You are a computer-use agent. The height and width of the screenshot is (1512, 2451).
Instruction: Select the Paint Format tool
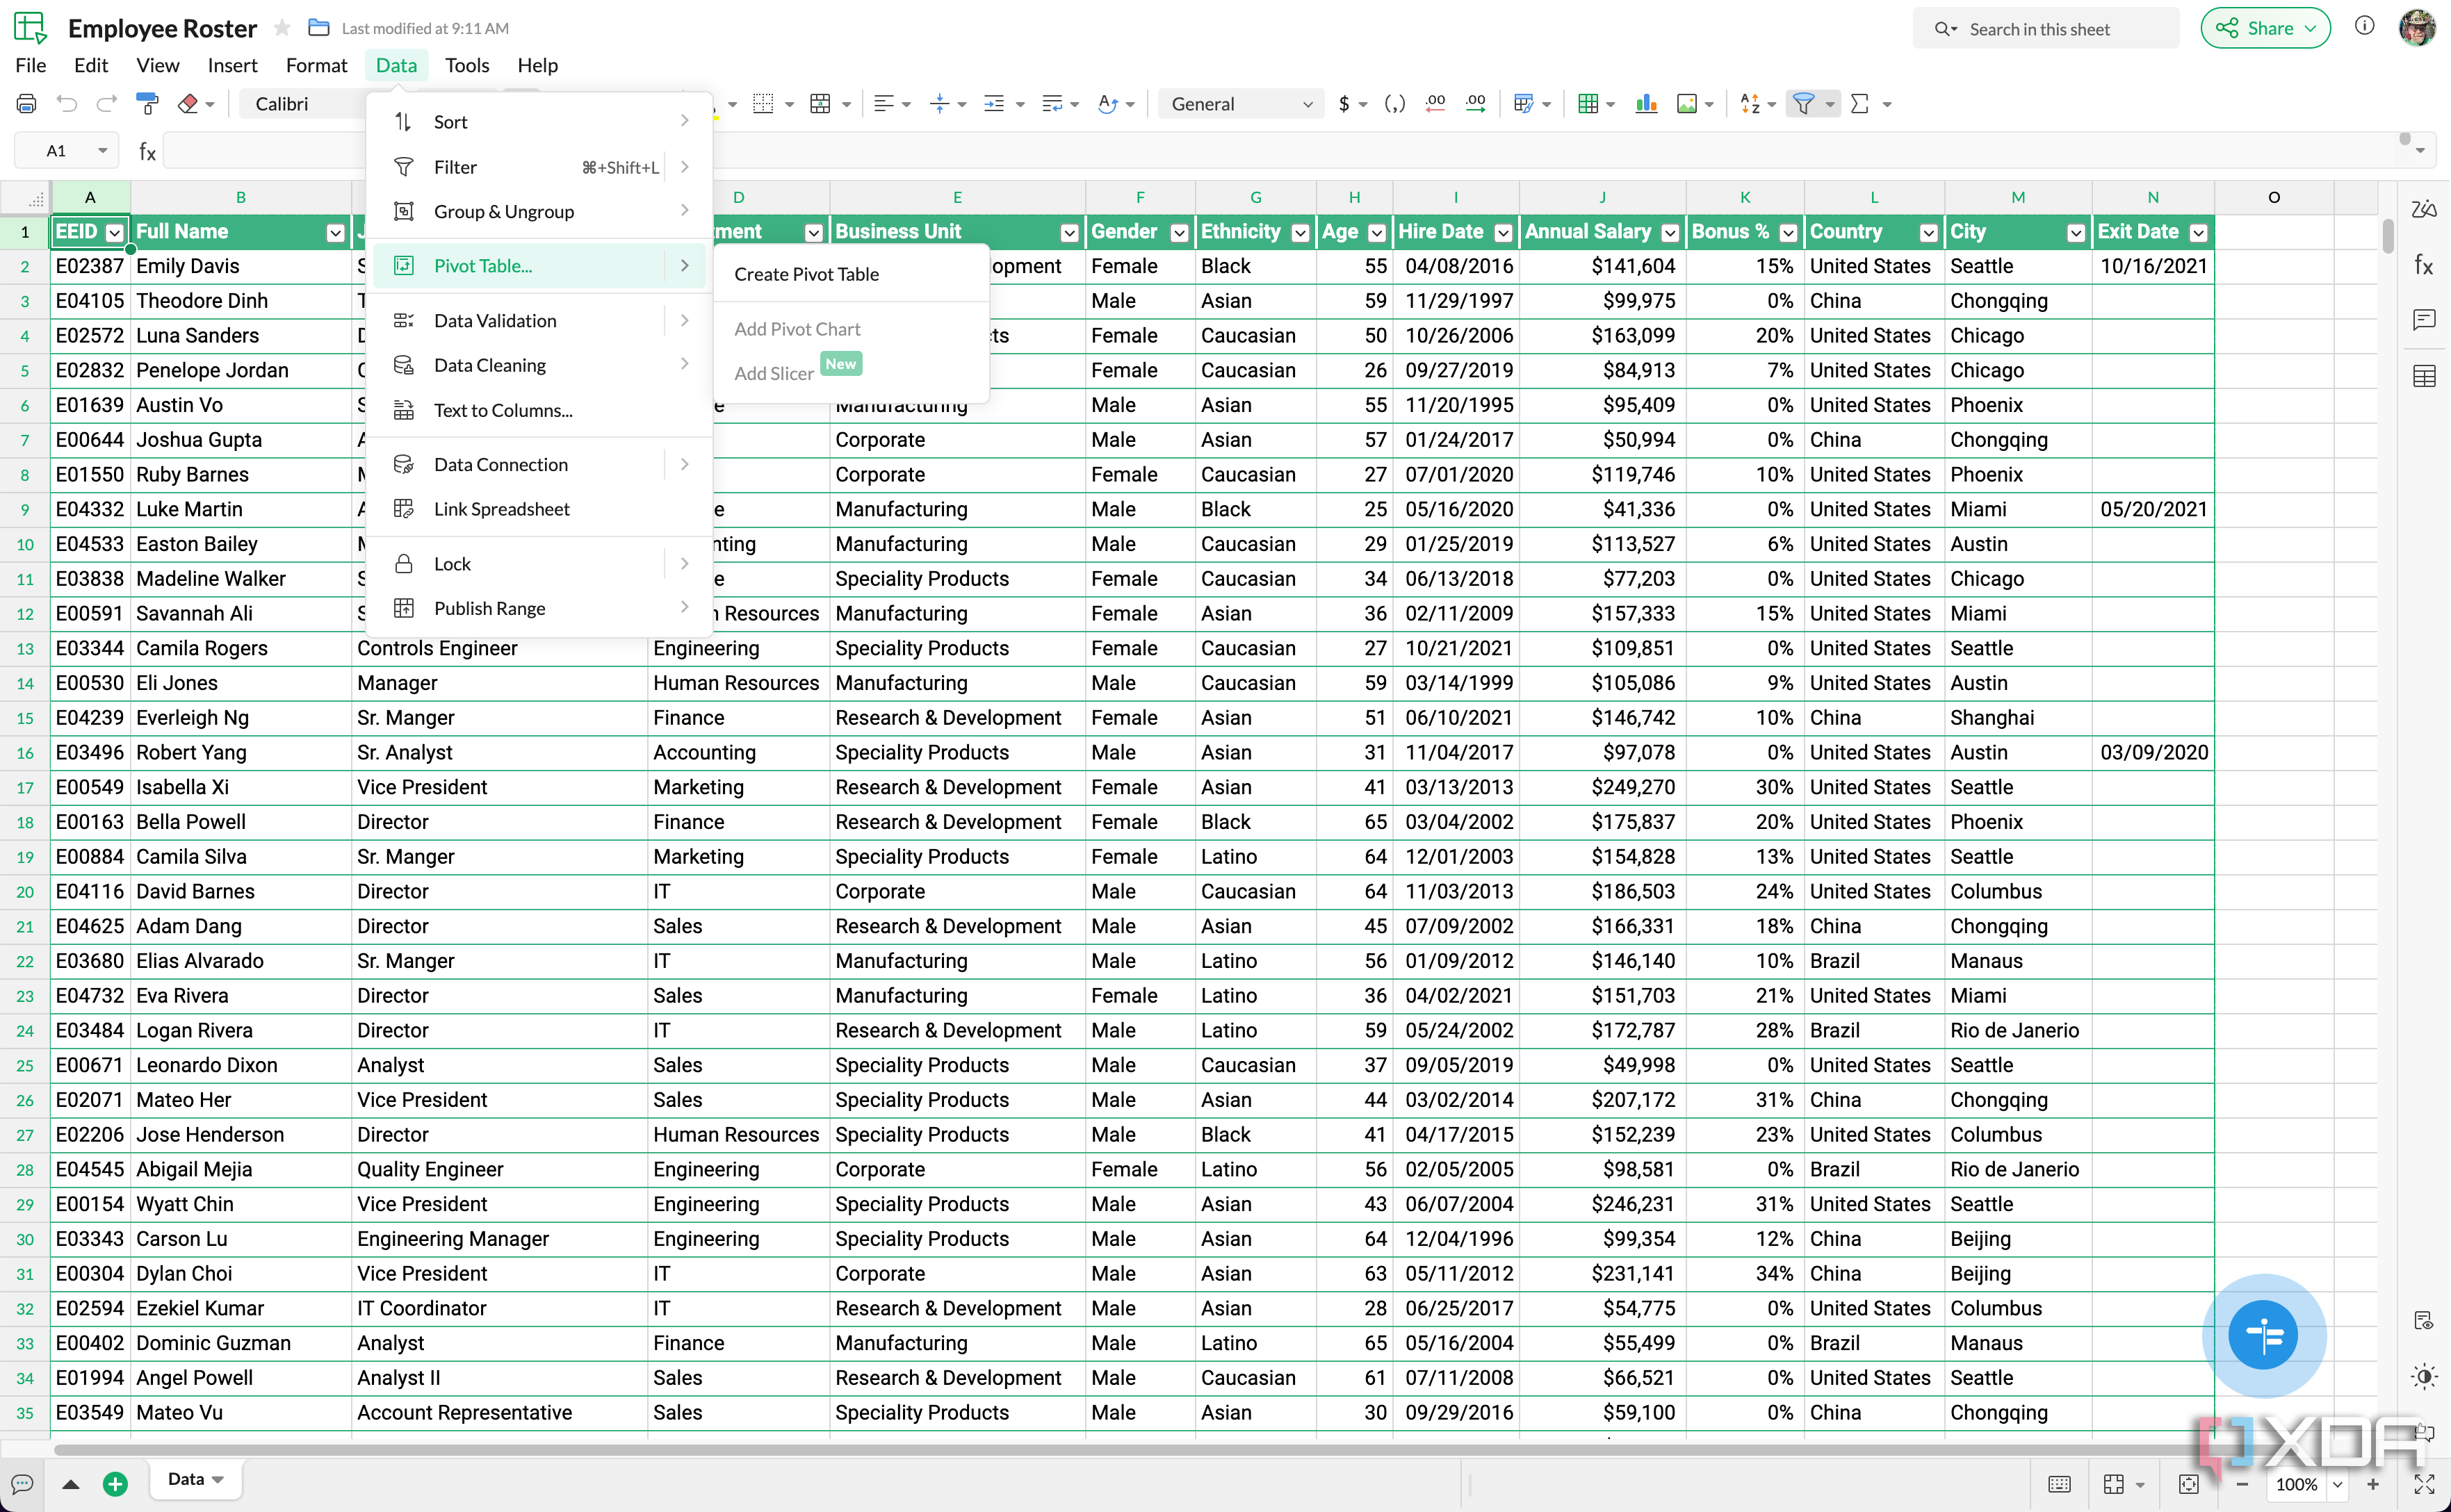click(x=147, y=104)
